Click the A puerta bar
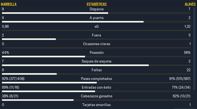 coord(96,22)
